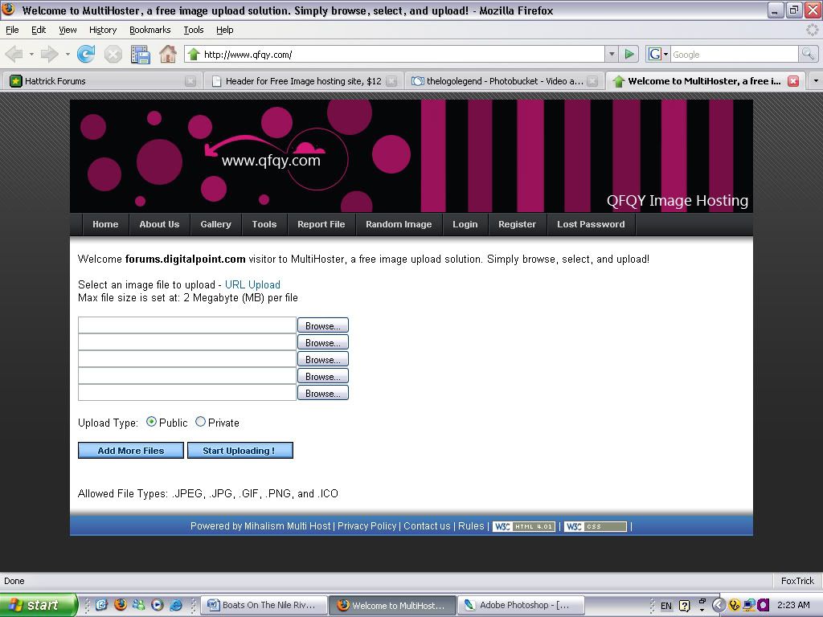Open the list all tabs dropdown
823x617 pixels.
pos(816,81)
